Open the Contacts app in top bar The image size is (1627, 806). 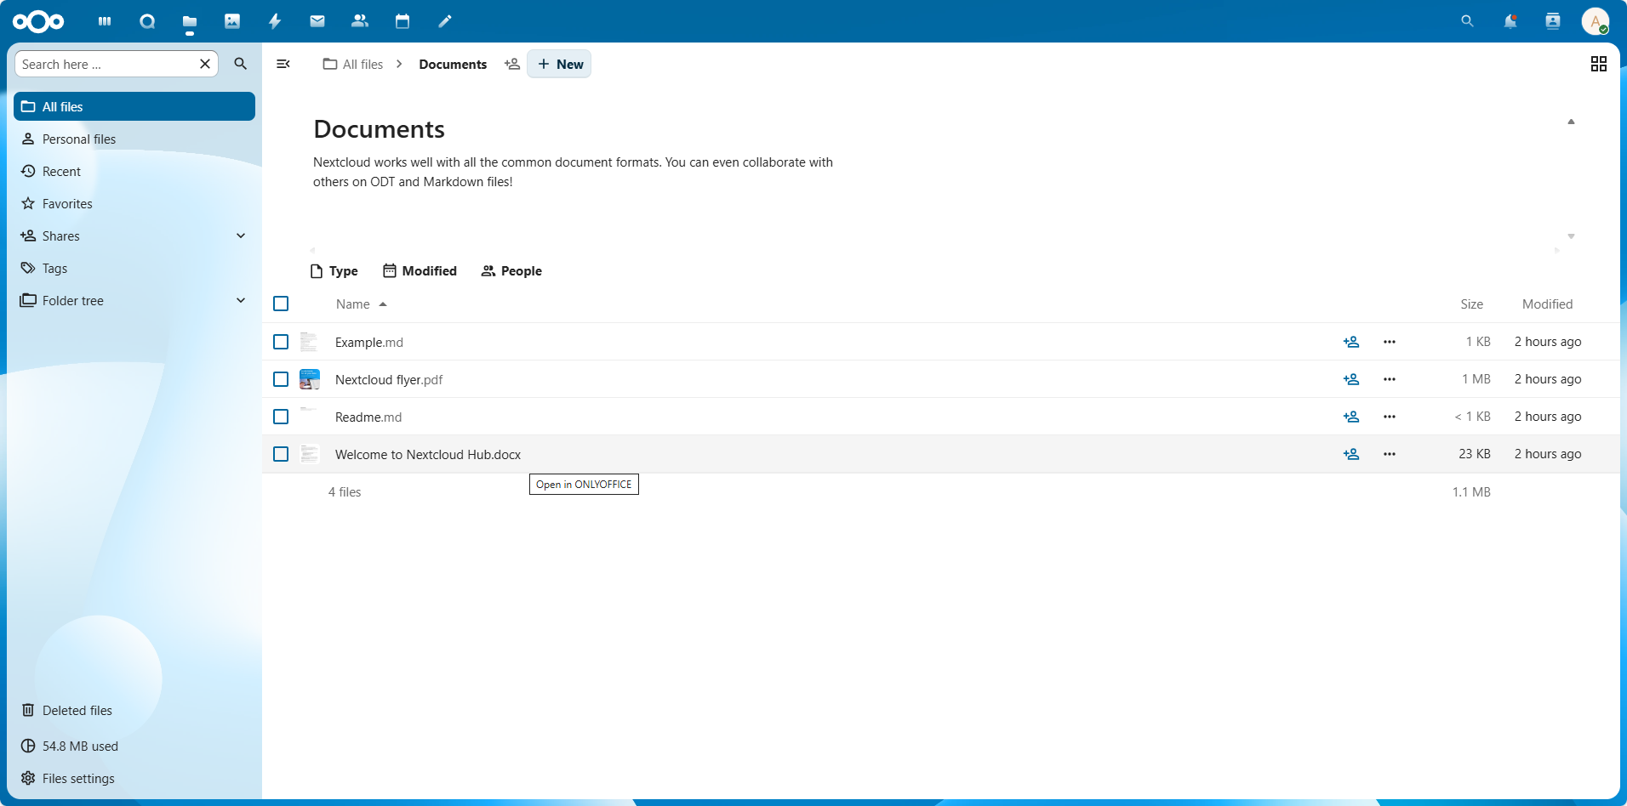pos(360,21)
